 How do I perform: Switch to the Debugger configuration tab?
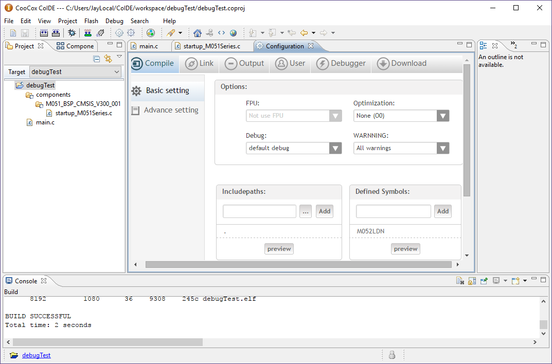[x=341, y=64]
